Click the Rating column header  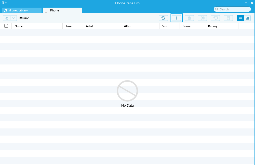212,26
